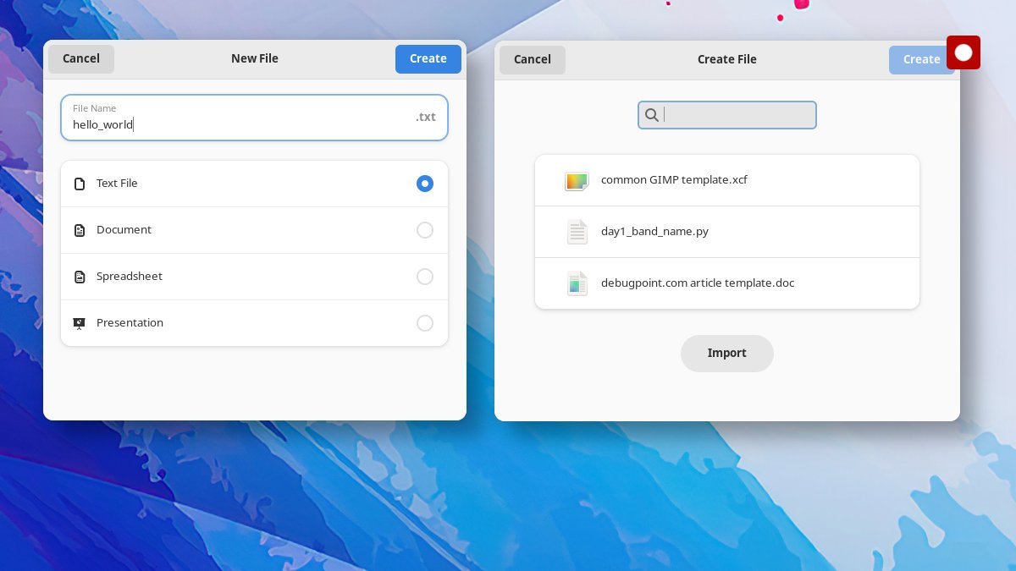The image size is (1016, 571).
Task: Select the day1_band_name.py template entry
Action: click(x=726, y=231)
